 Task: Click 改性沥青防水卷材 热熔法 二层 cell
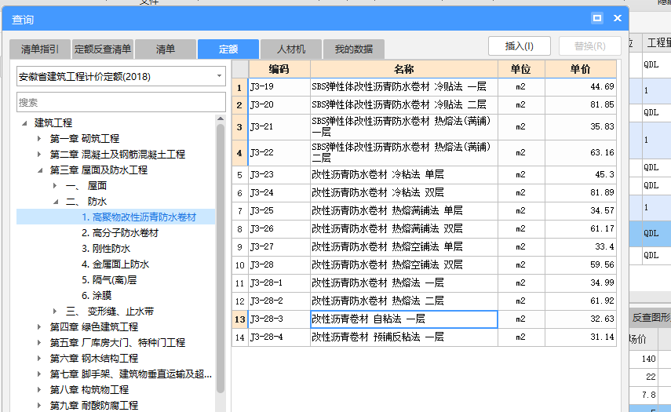(x=404, y=301)
